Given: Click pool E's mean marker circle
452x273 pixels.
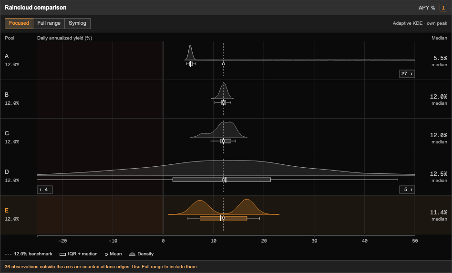Looking at the screenshot, I should pos(224,218).
